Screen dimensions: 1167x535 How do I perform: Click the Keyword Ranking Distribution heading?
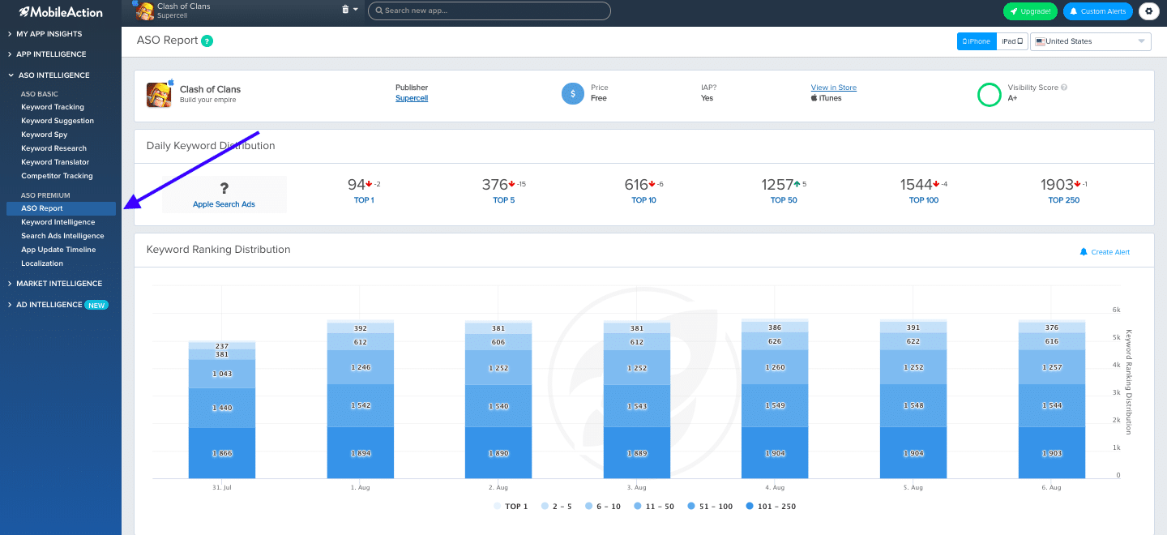tap(218, 250)
